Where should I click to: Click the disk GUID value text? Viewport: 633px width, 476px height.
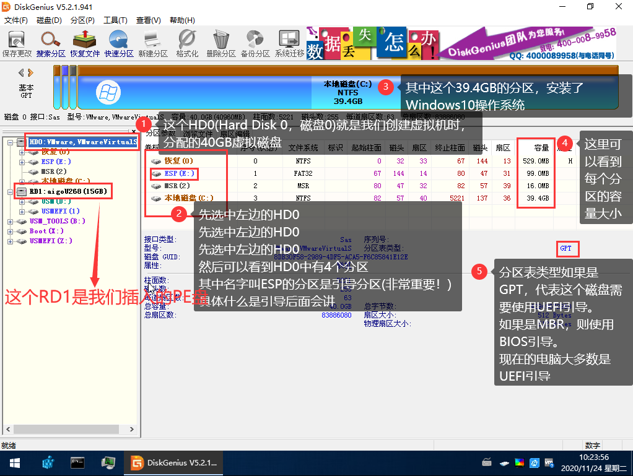[x=341, y=257]
